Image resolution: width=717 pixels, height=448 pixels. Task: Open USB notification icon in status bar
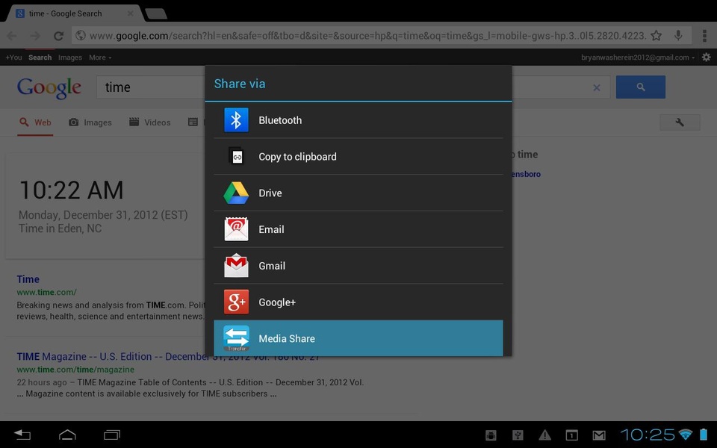point(518,435)
